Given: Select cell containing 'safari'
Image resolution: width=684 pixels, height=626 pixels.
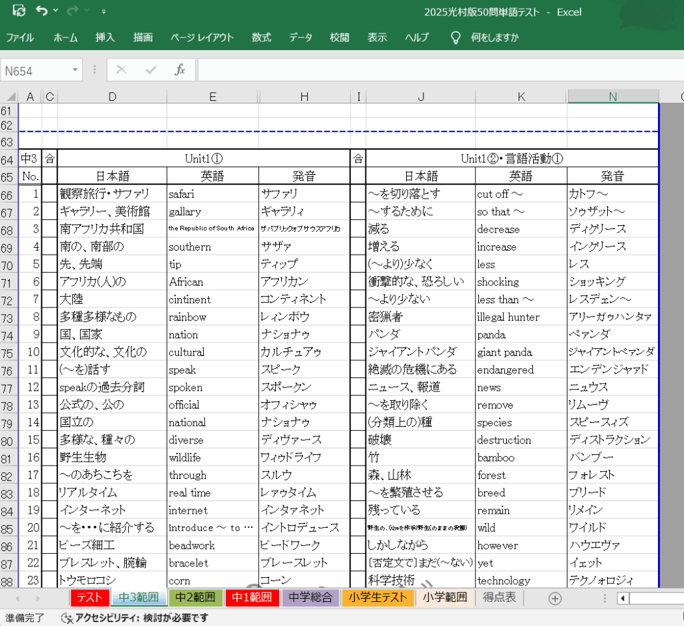Looking at the screenshot, I should pyautogui.click(x=212, y=194).
